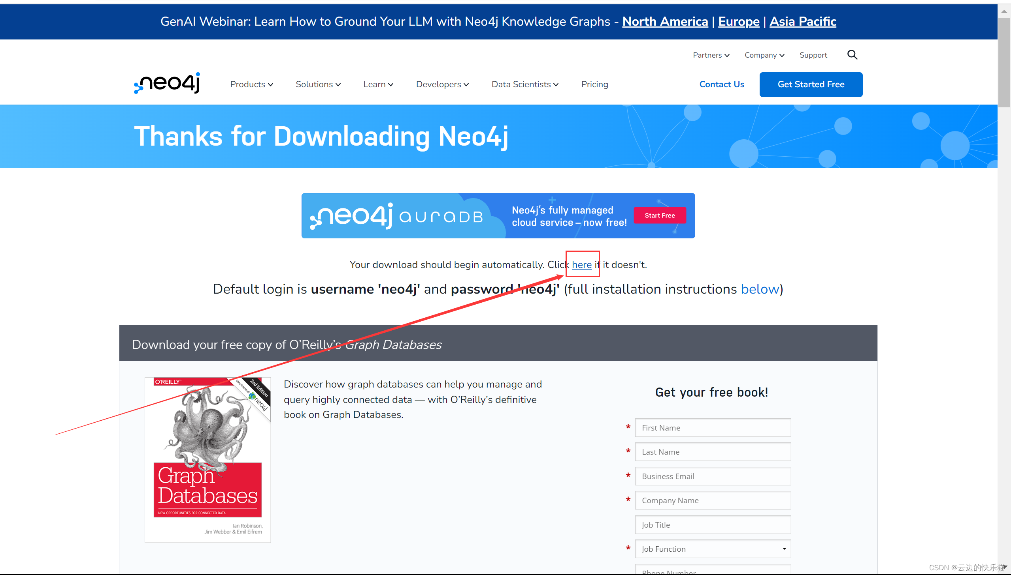Open the Job Function combo box

coord(713,549)
